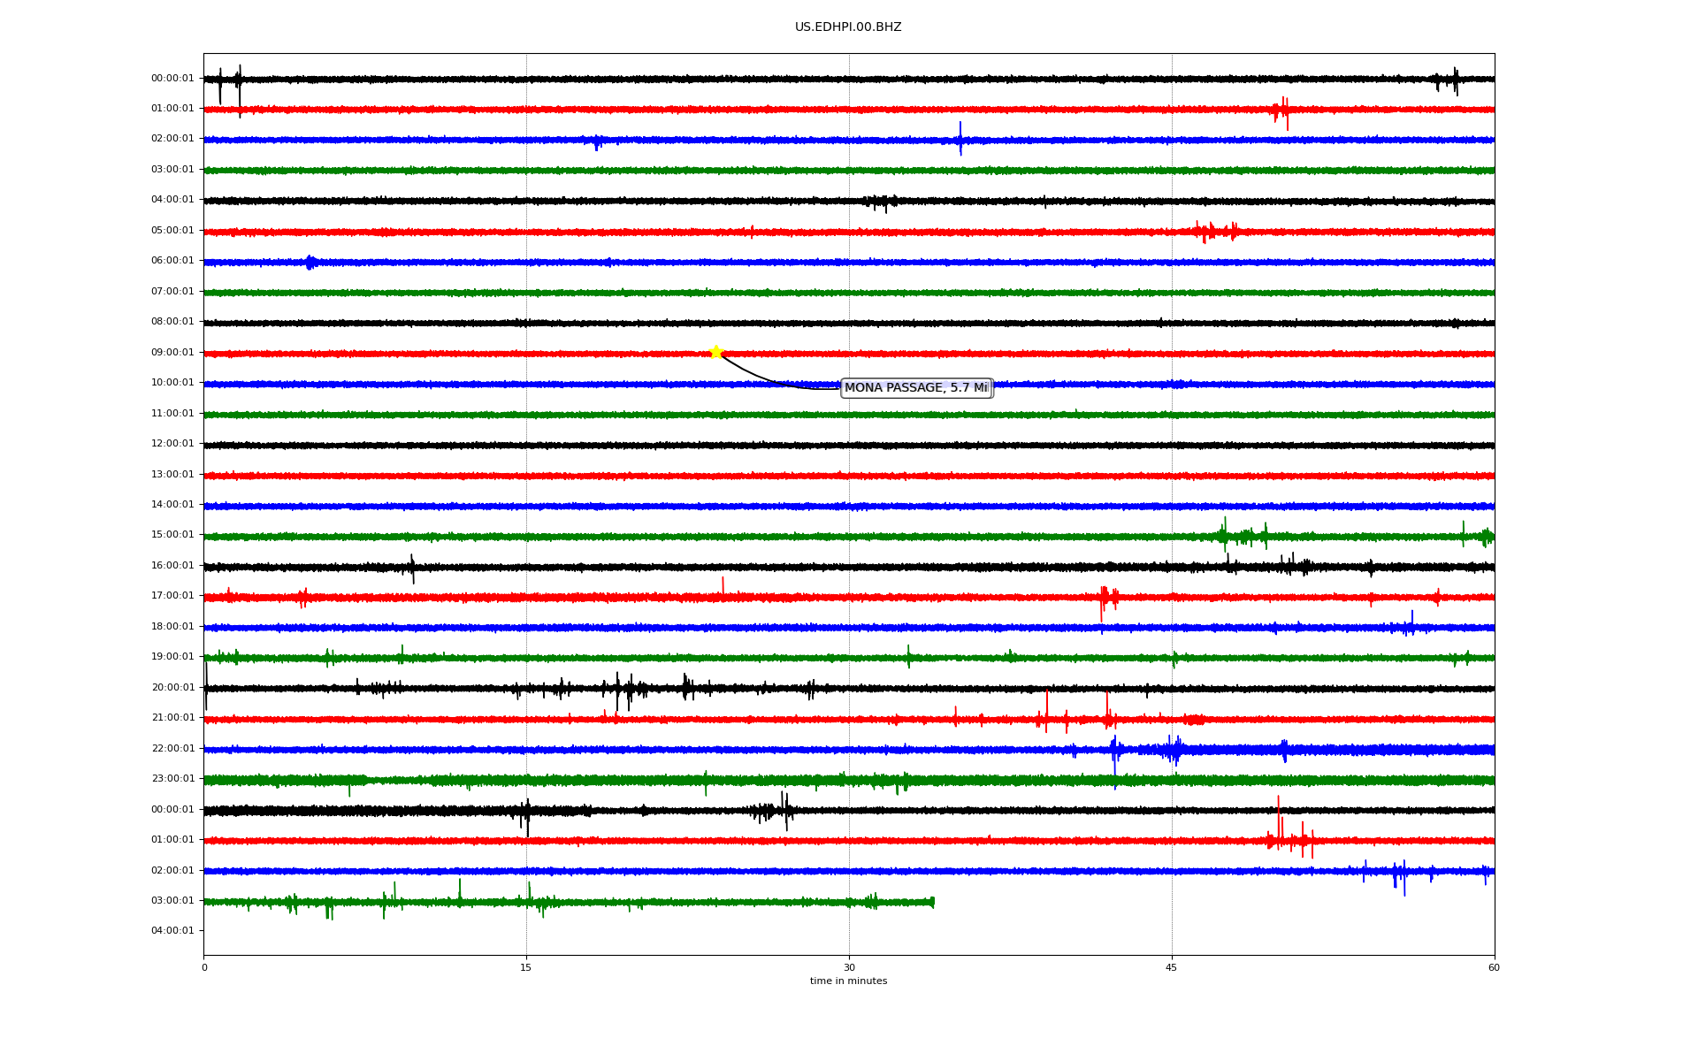This screenshot has width=1698, height=1061.
Task: Click the x-axis tick label 30
Action: point(849,967)
